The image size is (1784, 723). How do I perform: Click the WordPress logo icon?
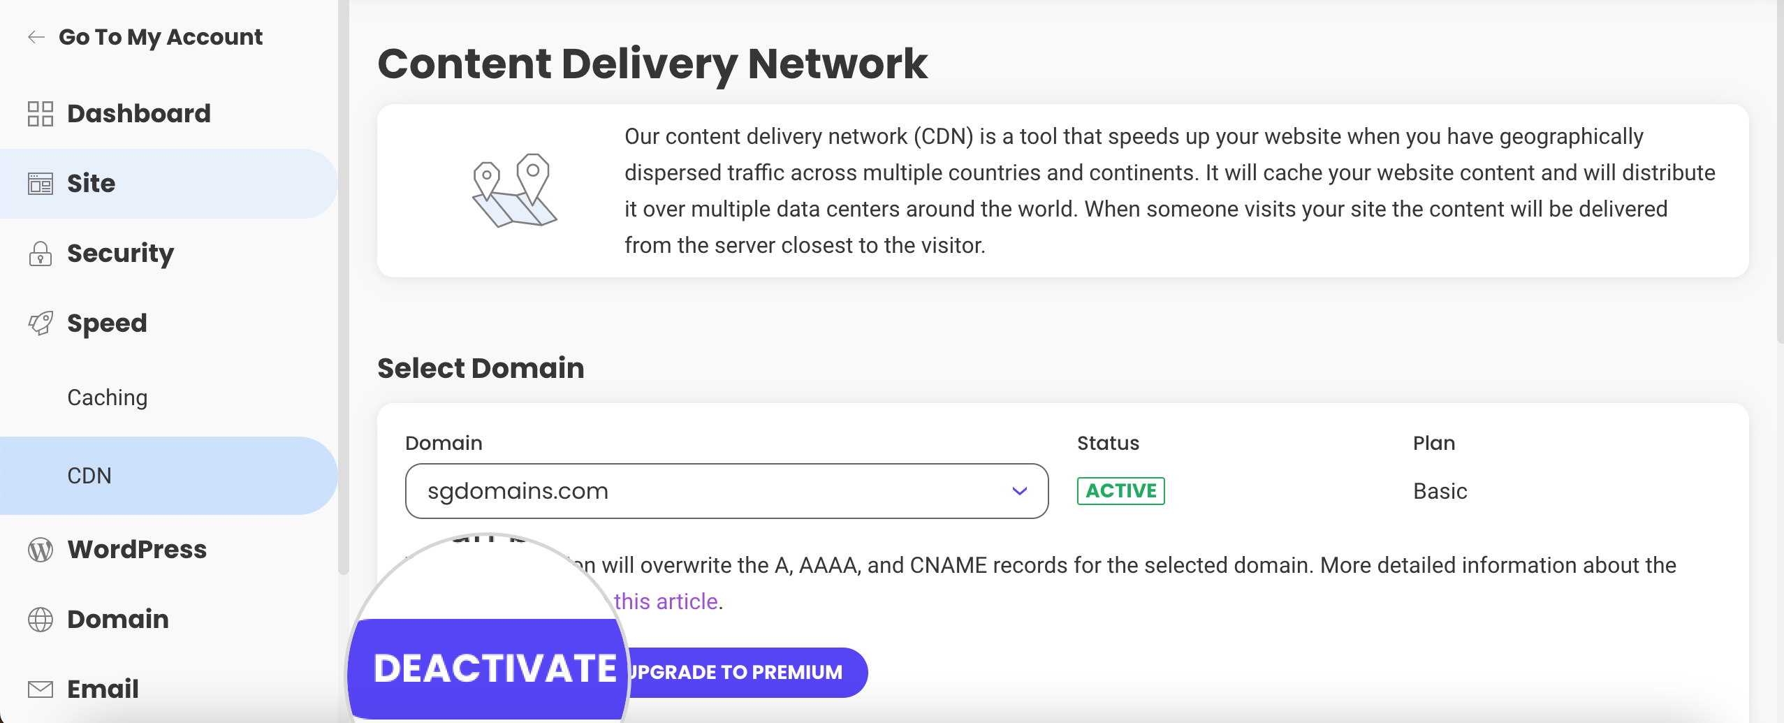tap(41, 550)
